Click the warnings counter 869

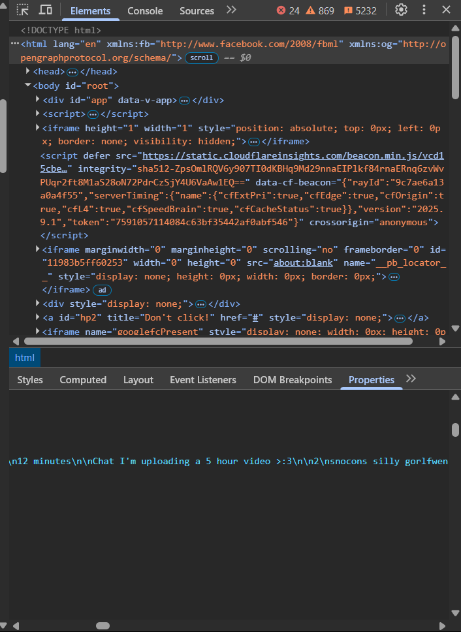[x=320, y=10]
